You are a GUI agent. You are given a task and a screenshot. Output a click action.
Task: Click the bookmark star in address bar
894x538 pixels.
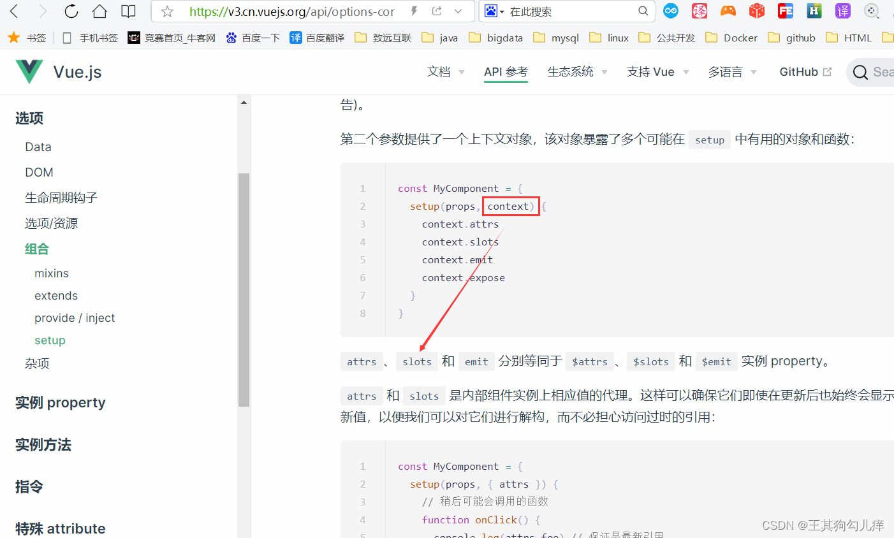pyautogui.click(x=166, y=11)
